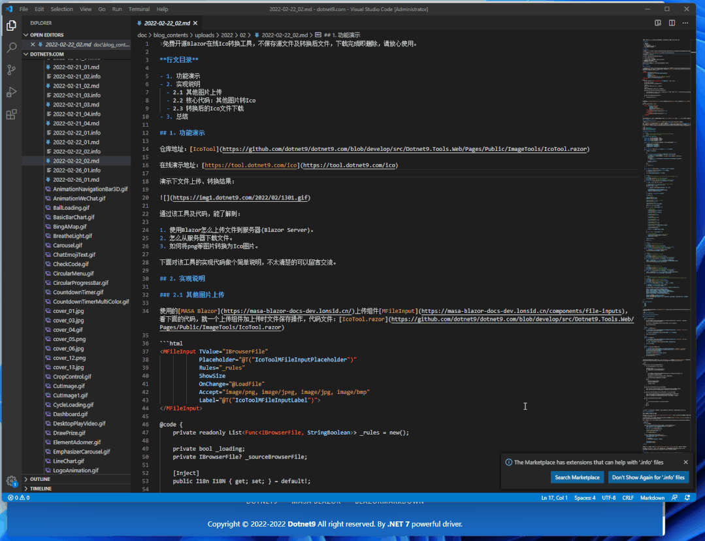Open the Go menu
705x541 pixels.
[102, 9]
